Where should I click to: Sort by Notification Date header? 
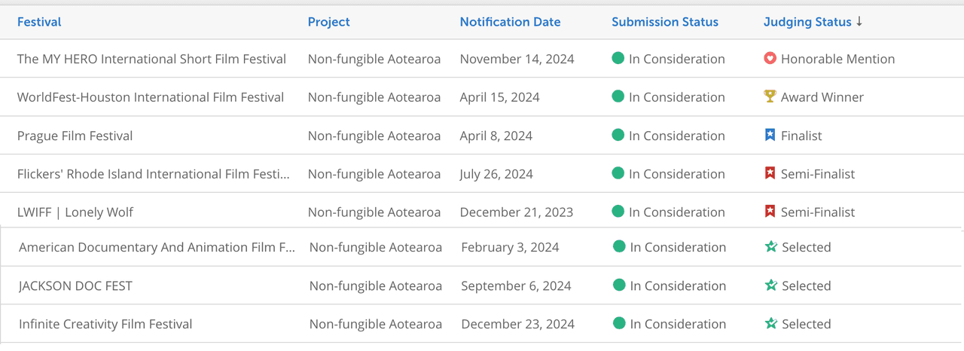[x=510, y=22]
